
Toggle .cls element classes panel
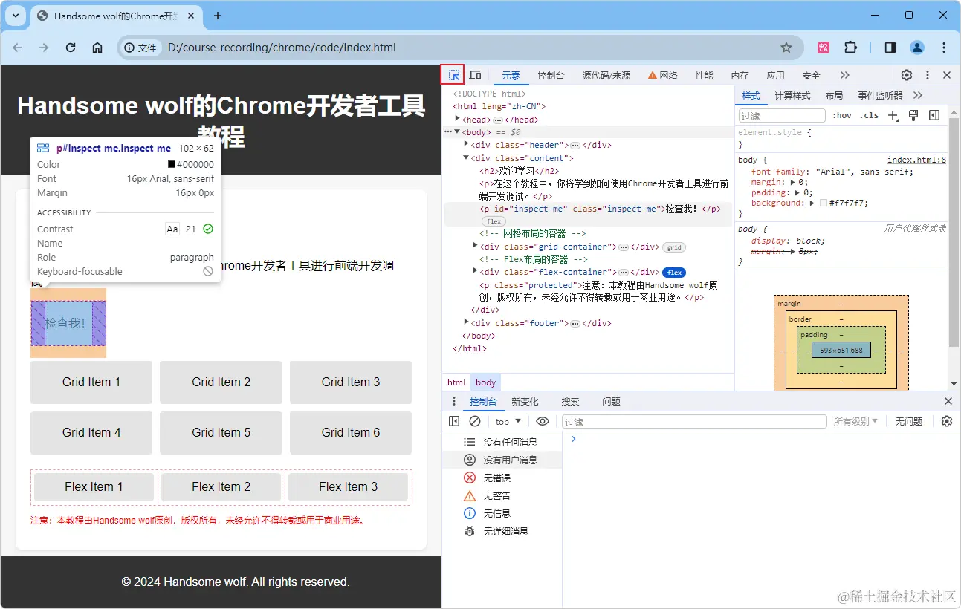pyautogui.click(x=869, y=115)
